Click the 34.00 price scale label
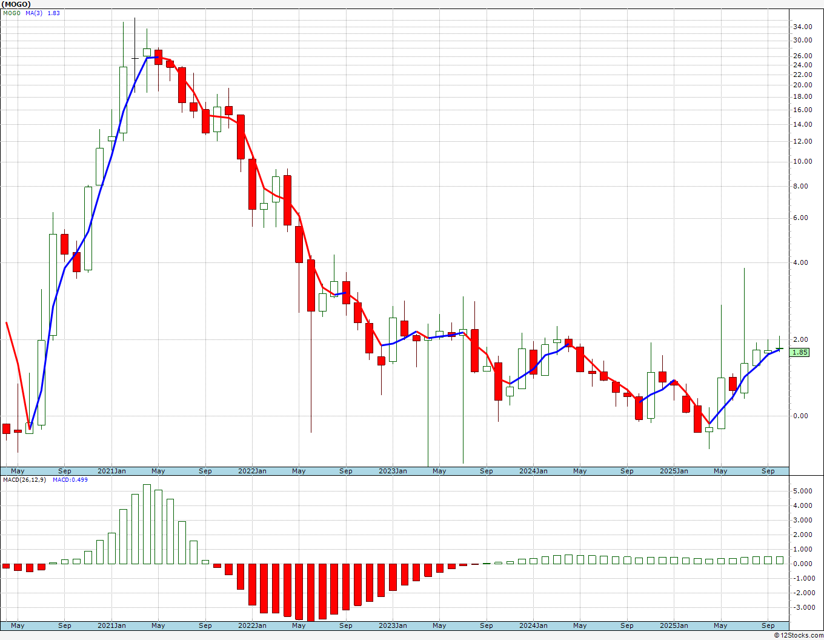This screenshot has width=824, height=640. click(x=803, y=27)
